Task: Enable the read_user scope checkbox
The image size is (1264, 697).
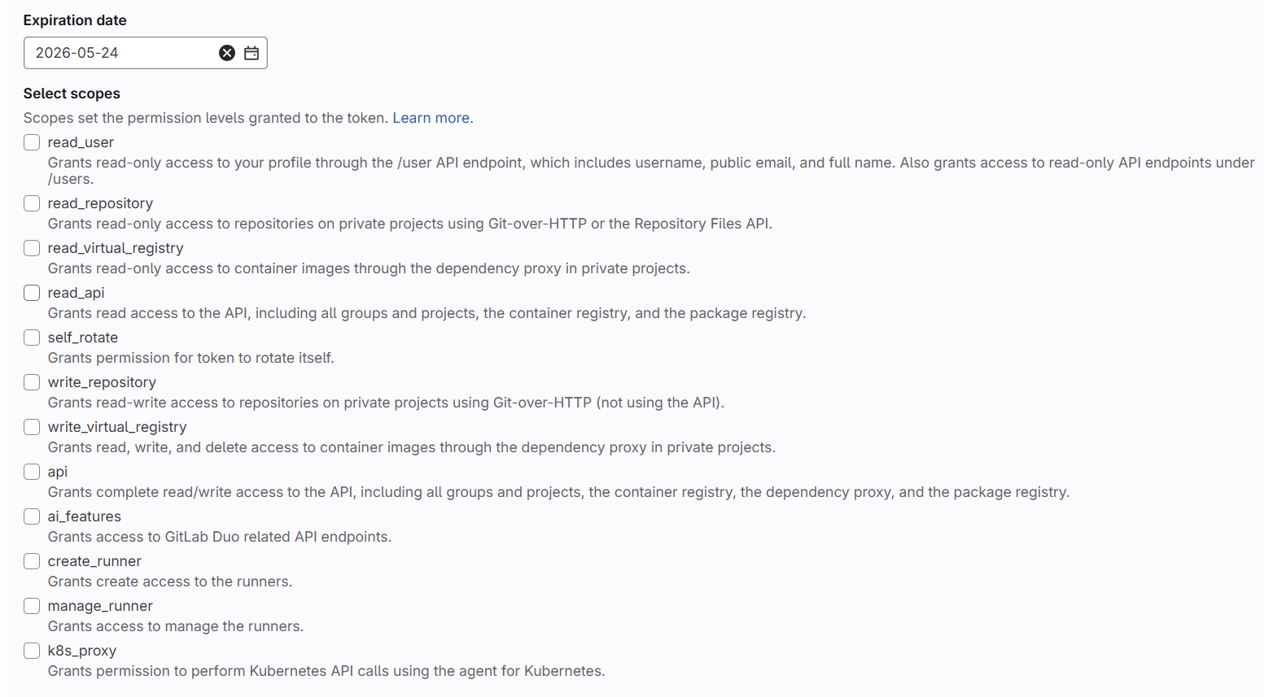Action: click(x=32, y=142)
